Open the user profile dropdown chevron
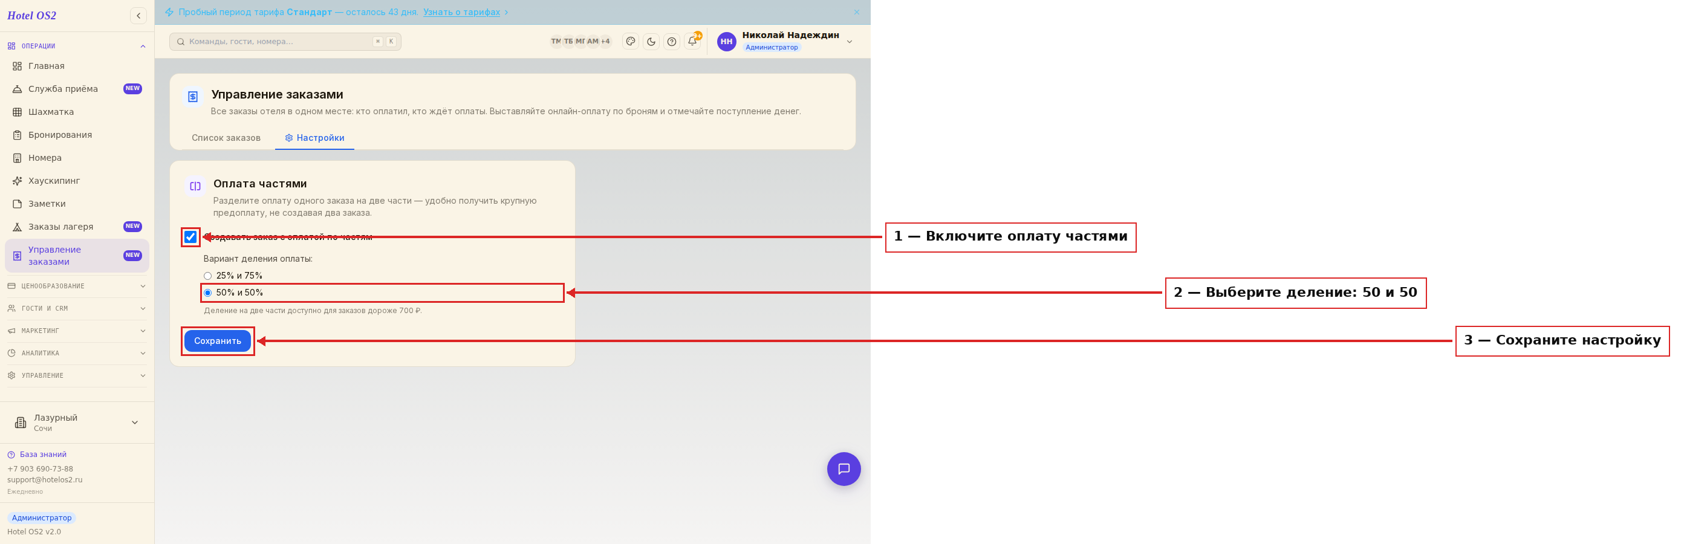The height and width of the screenshot is (544, 1684). click(x=849, y=41)
